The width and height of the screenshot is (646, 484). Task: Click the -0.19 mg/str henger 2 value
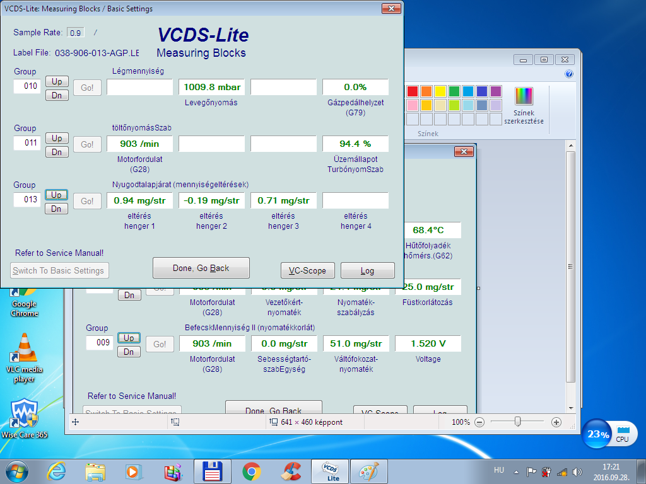click(212, 201)
